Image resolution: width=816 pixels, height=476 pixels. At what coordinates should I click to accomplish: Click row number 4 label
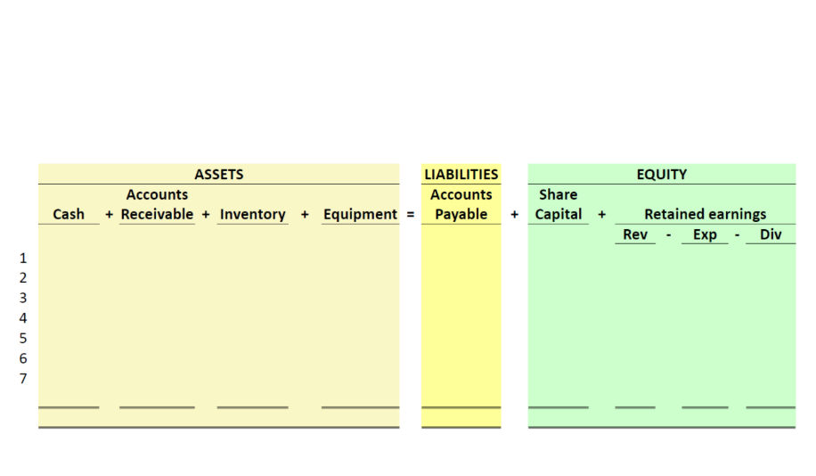(x=23, y=318)
